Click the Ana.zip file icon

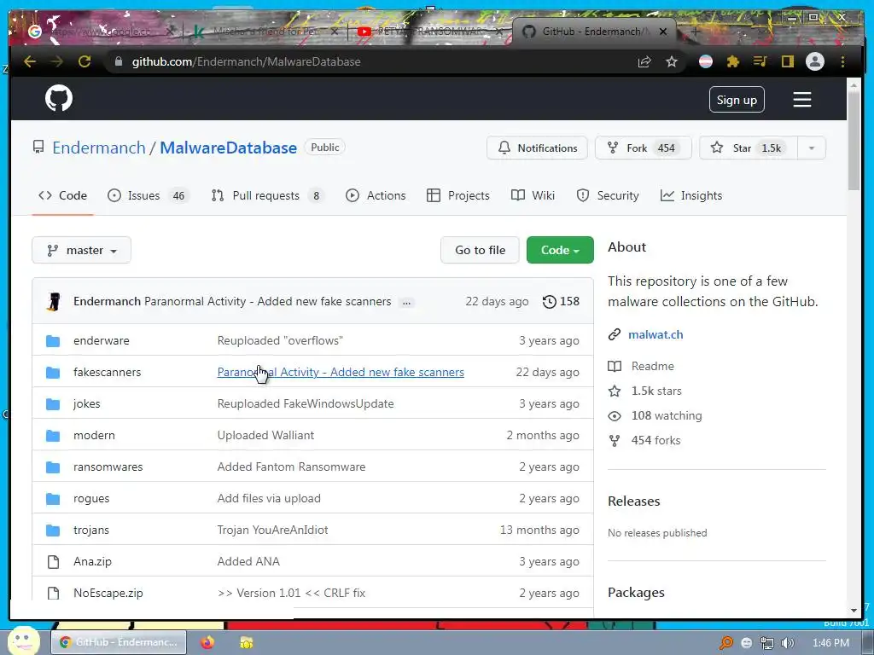click(x=53, y=561)
